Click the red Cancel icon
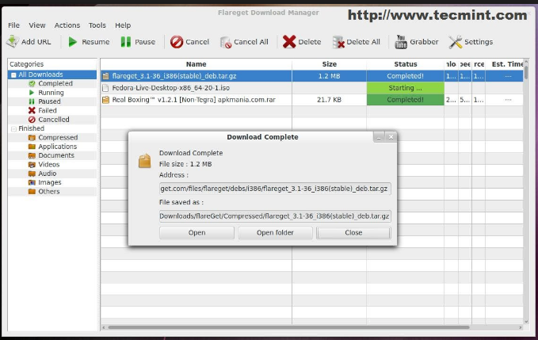 coord(177,42)
